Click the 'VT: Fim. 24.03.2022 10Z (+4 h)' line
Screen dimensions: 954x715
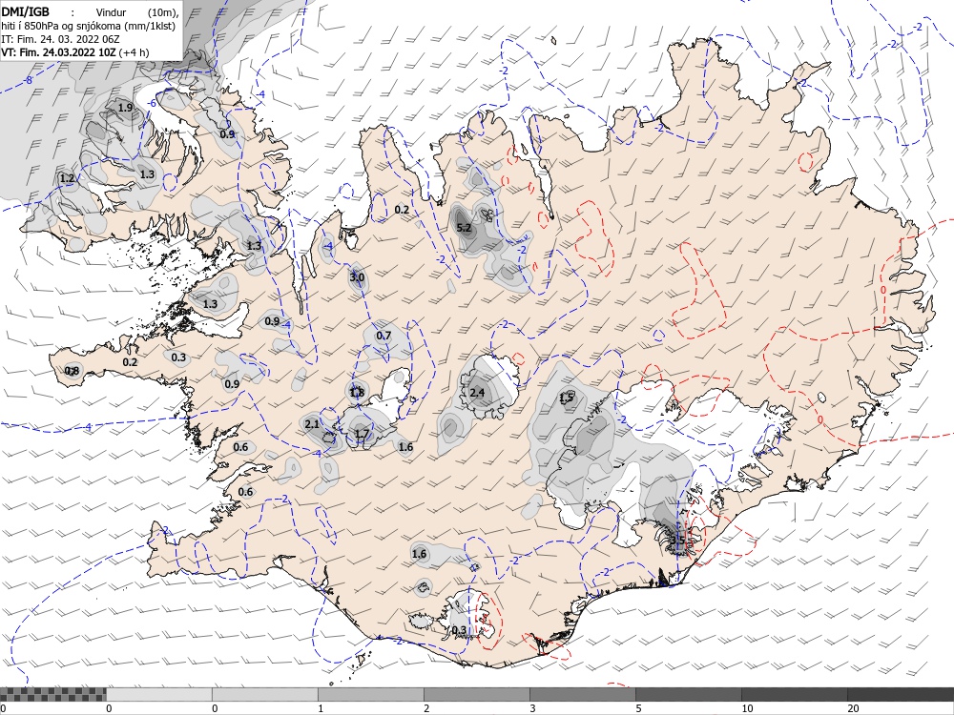pos(74,52)
